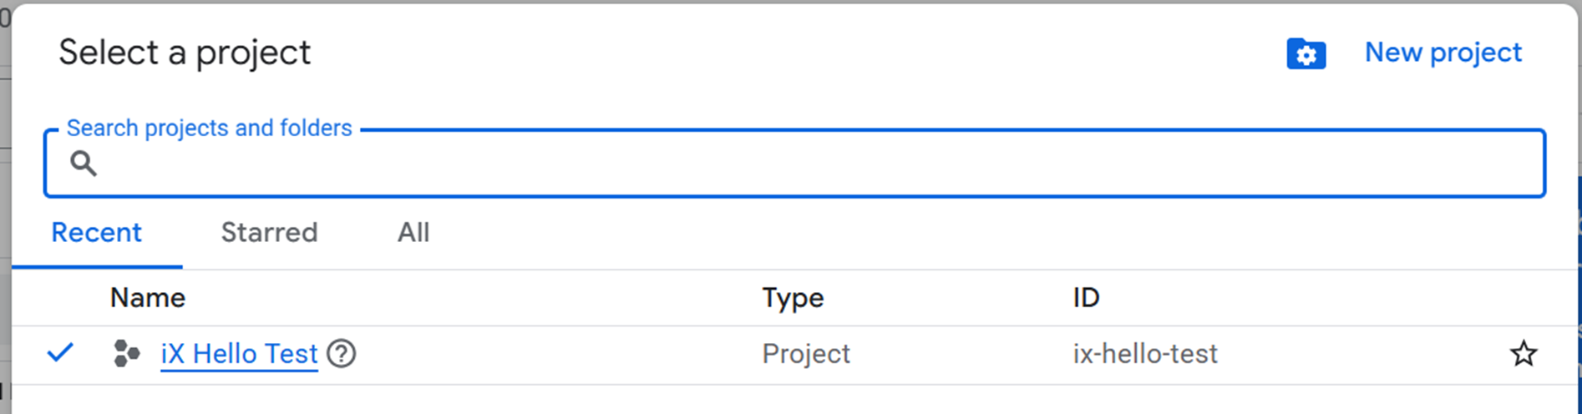
Task: Click the Search projects and folders label
Action: [x=209, y=129]
